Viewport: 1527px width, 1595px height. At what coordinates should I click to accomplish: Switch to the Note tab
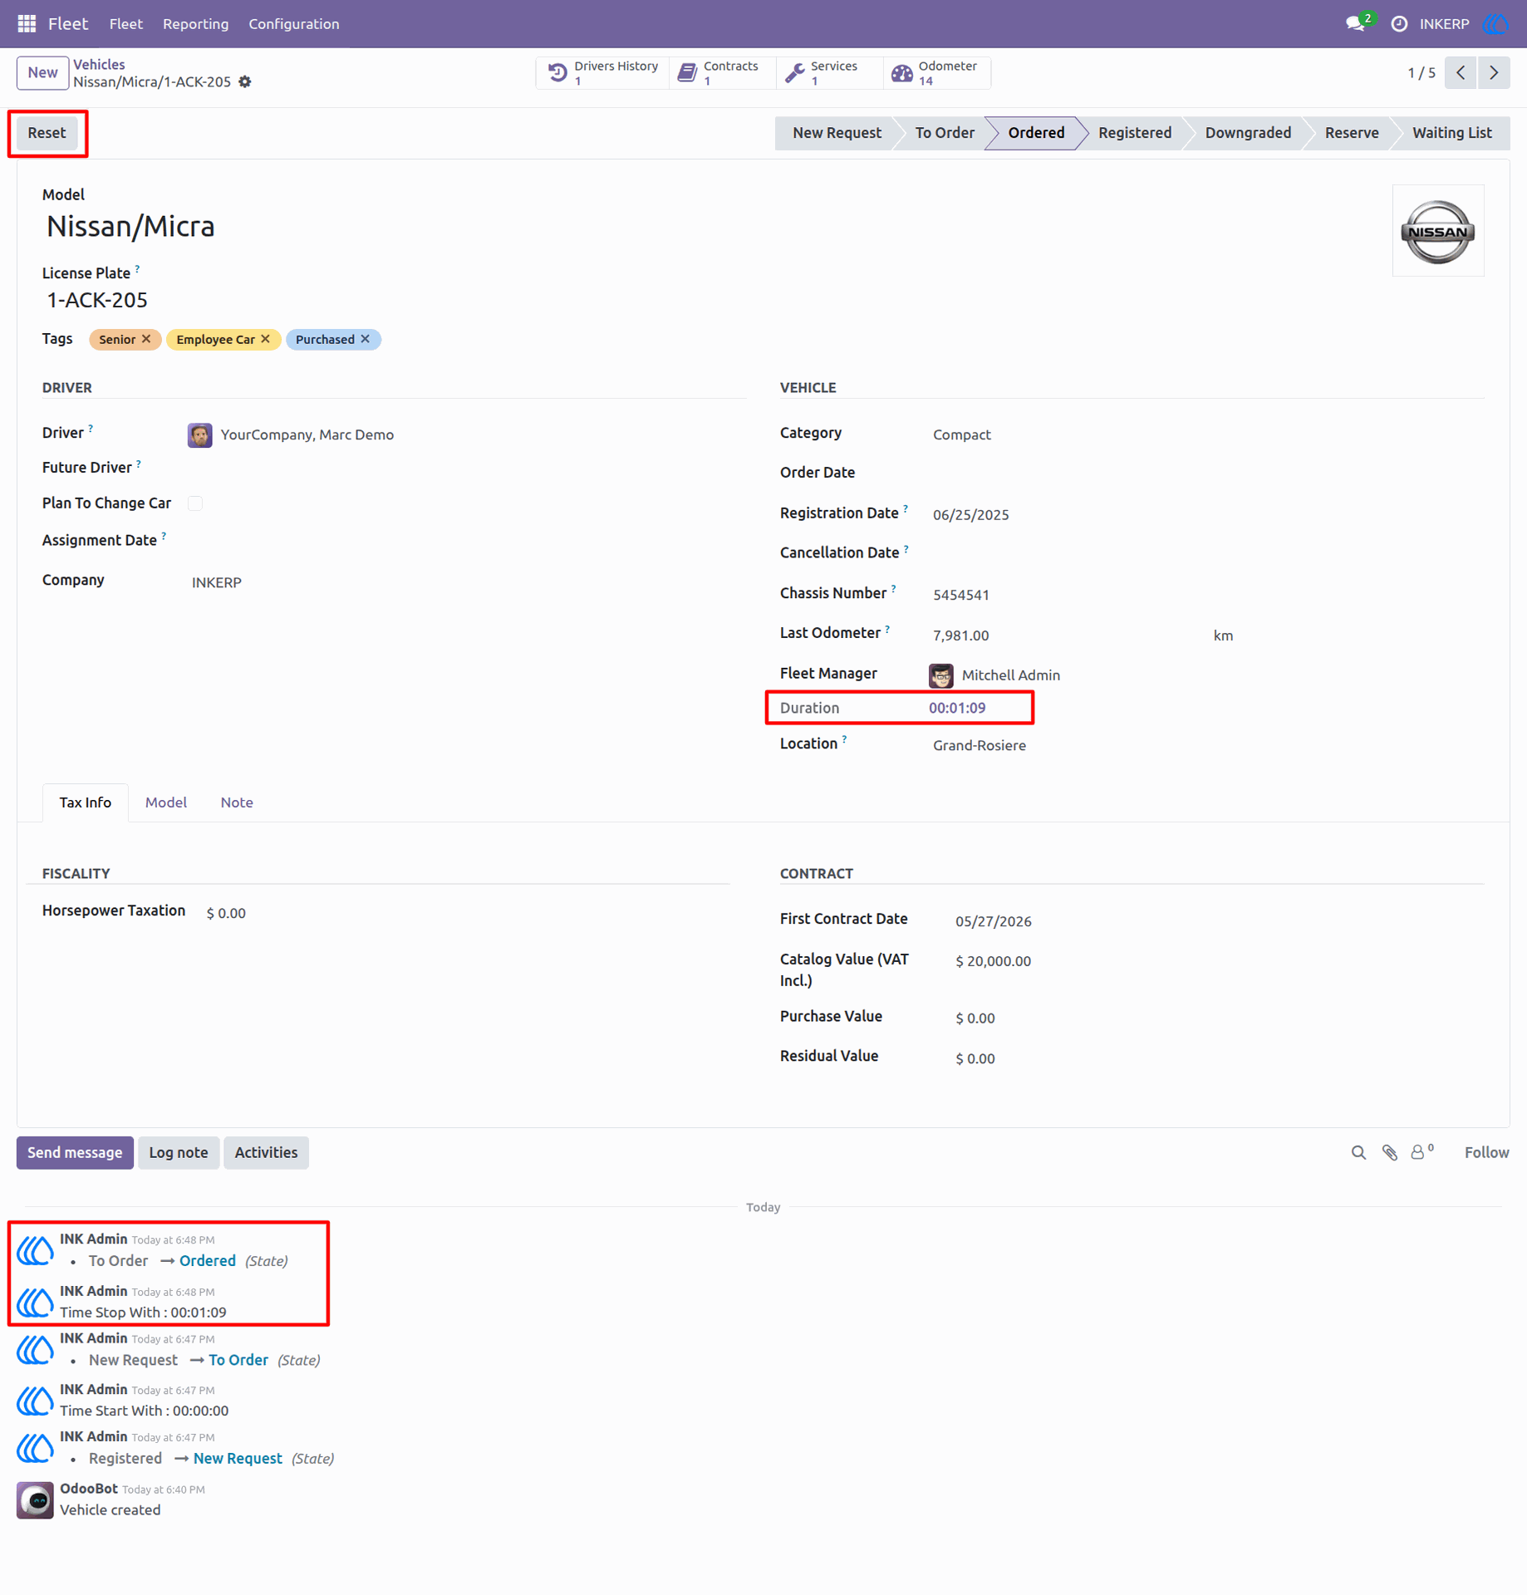(x=237, y=802)
